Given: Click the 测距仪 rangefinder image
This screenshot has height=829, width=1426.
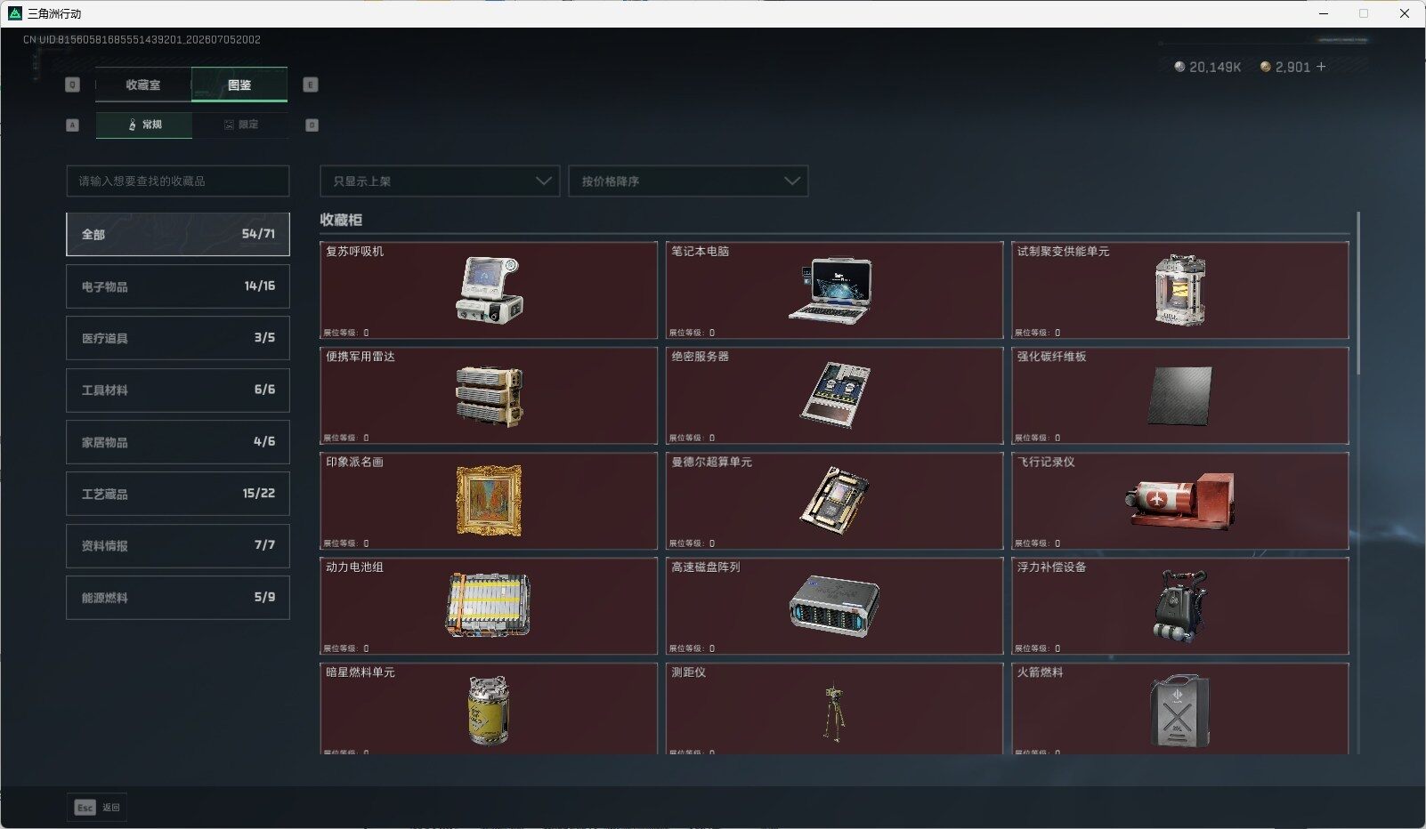Looking at the screenshot, I should click(x=834, y=712).
